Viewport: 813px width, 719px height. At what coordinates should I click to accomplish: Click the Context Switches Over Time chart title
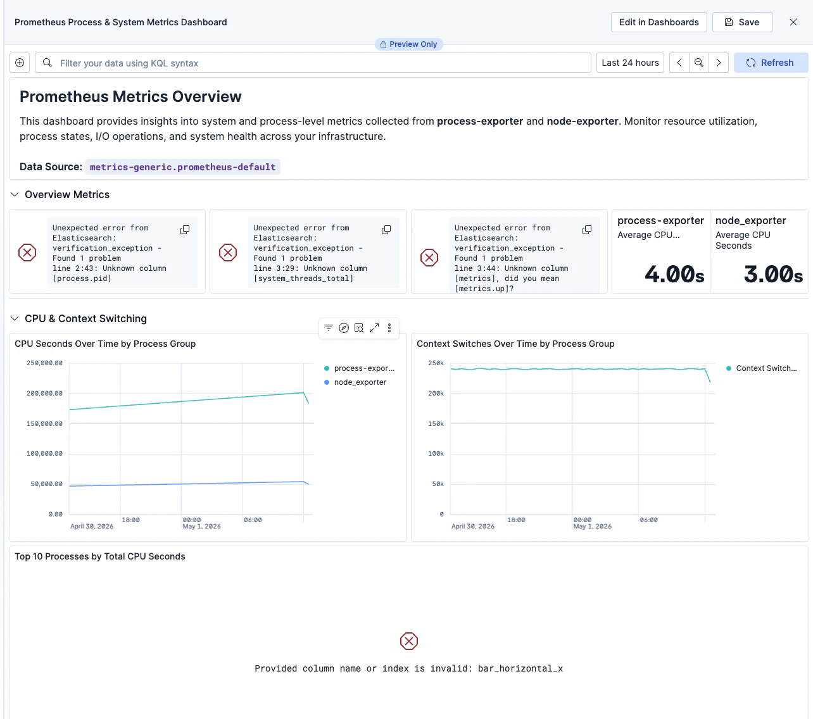click(515, 344)
